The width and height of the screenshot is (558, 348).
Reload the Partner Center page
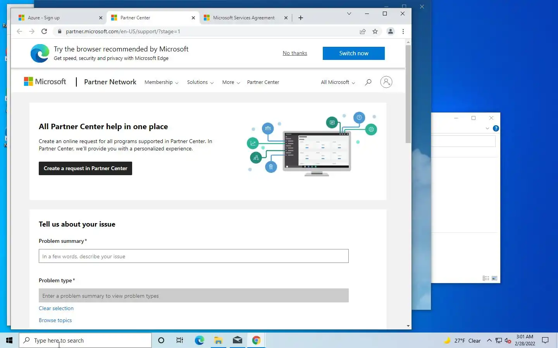(44, 31)
